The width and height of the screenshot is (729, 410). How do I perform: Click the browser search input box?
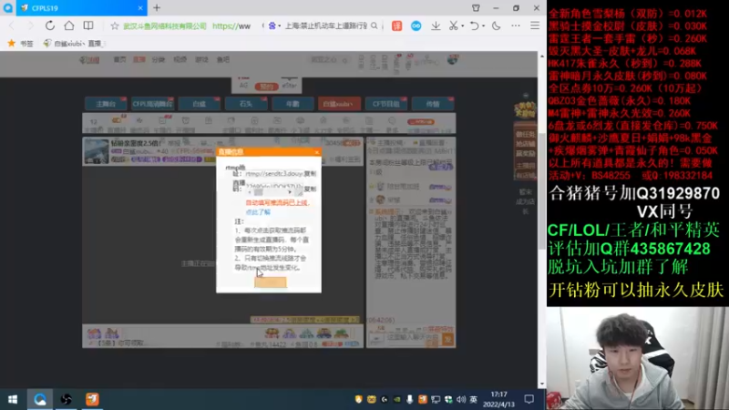point(325,26)
